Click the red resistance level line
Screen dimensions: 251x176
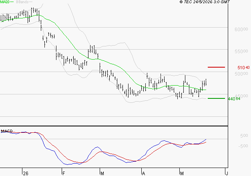tap(216, 67)
